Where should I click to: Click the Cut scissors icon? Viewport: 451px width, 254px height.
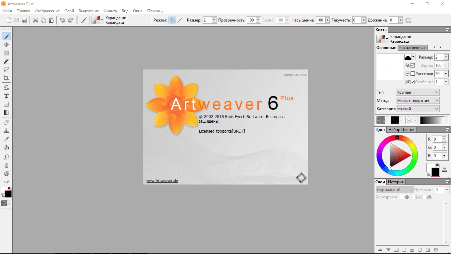(35, 21)
